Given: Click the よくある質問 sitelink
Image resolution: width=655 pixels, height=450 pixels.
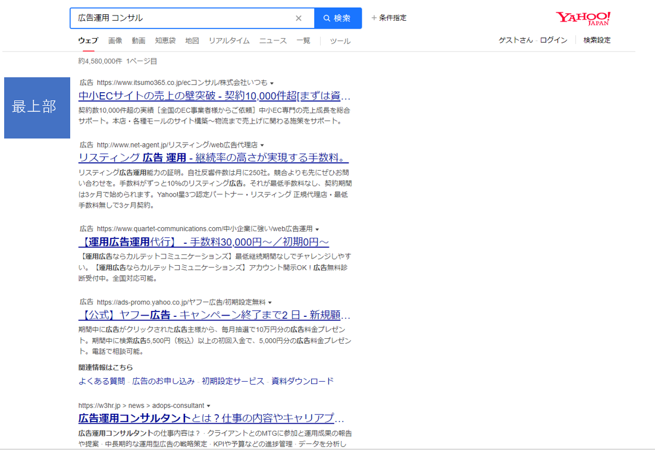Looking at the screenshot, I should [102, 382].
